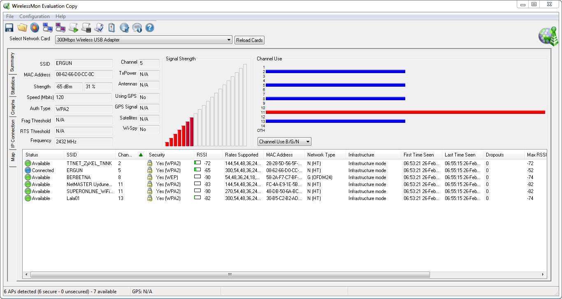
Task: Open the Configuration menu
Action: (35, 16)
